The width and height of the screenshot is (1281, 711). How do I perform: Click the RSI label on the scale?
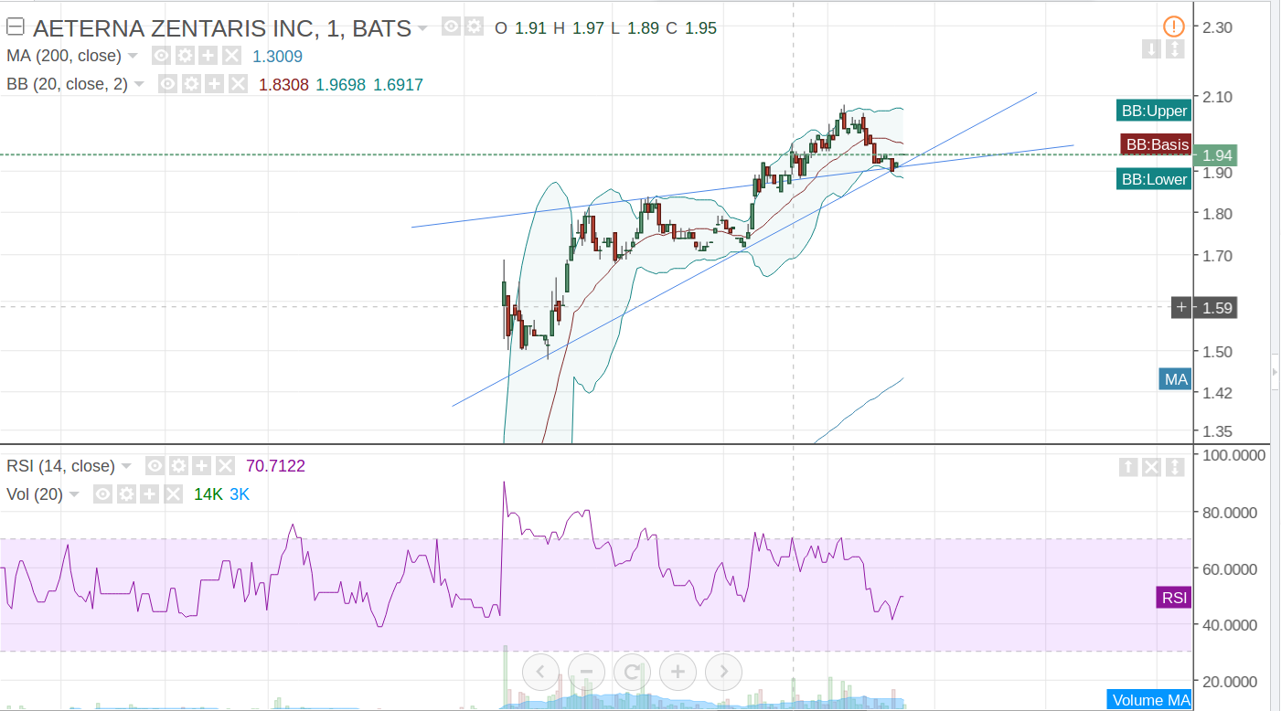(x=1174, y=598)
